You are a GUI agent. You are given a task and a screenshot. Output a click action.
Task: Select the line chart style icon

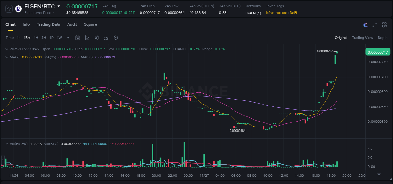click(87, 38)
